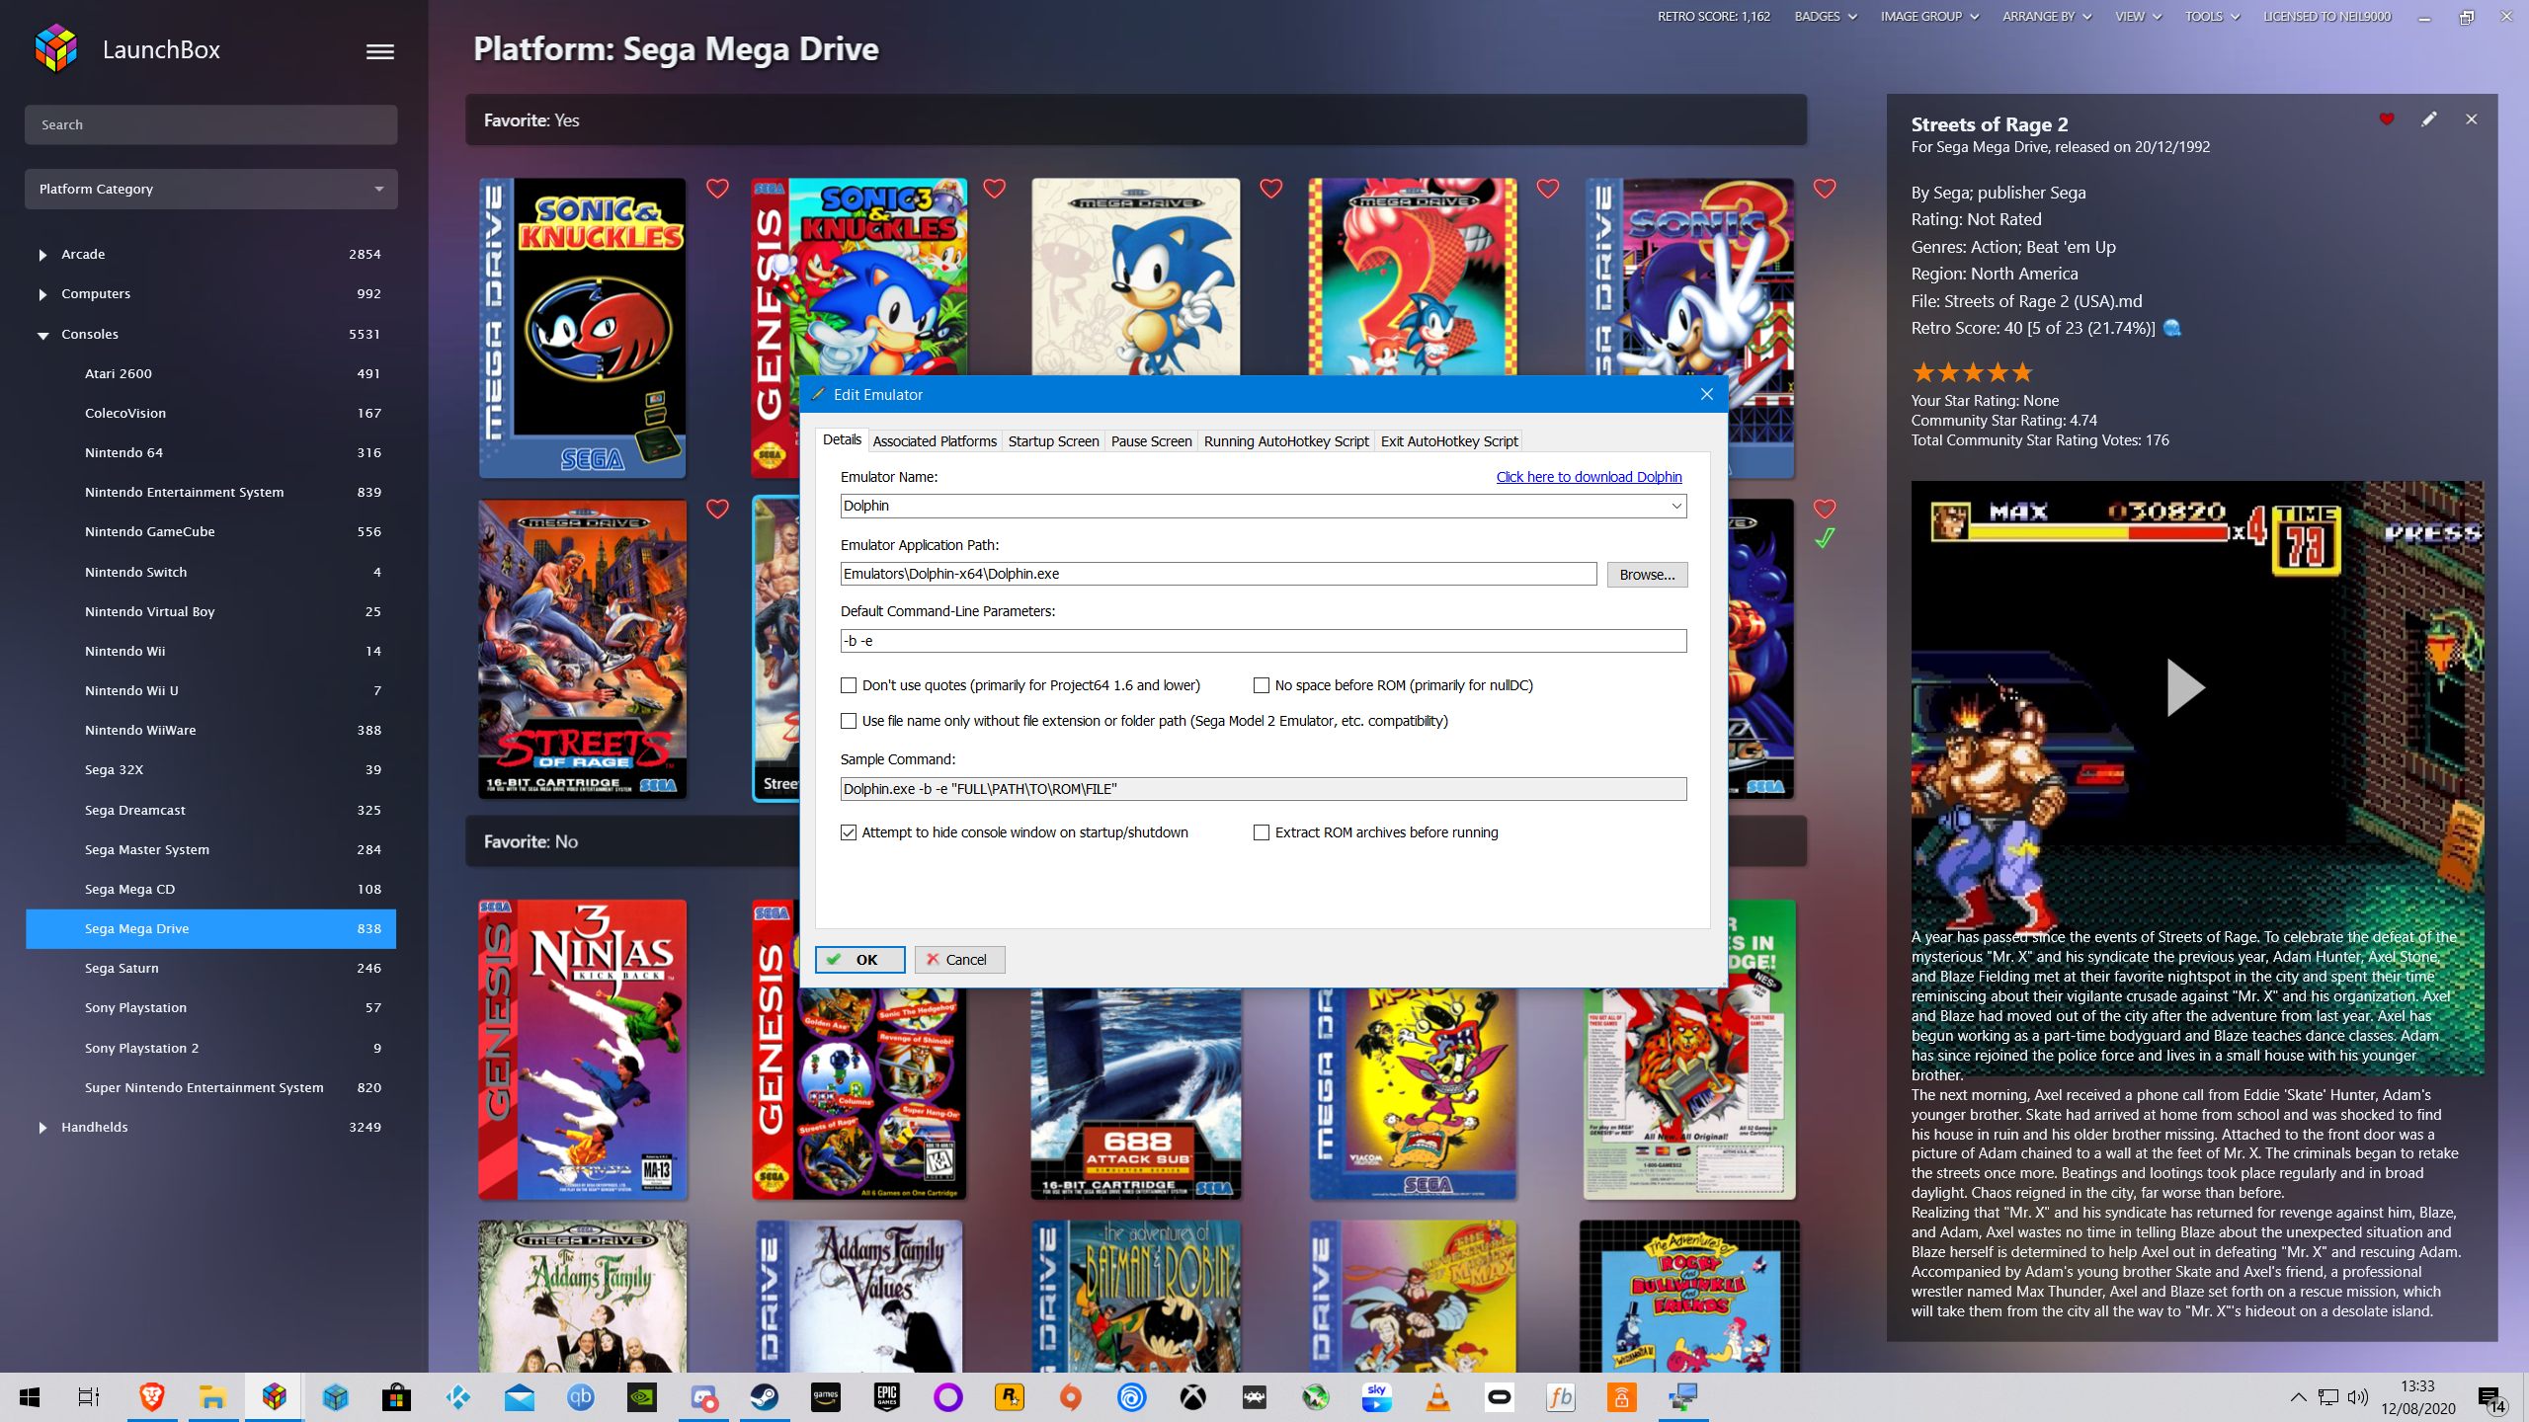This screenshot has width=2529, height=1422.
Task: Open File Explorer from taskbar
Action: tap(212, 1397)
